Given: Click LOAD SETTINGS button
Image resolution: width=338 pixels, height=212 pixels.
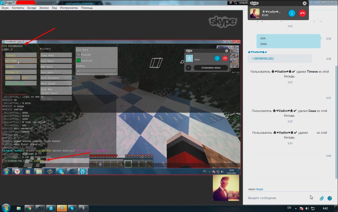Looking at the screenshot, I should coord(21,83).
